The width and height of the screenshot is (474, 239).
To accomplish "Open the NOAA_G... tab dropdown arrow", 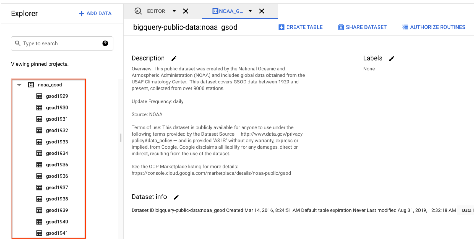I will (250, 11).
